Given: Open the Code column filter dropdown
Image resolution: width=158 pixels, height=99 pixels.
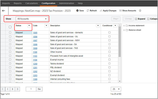Looking at the screenshot, I should pos(46,25).
